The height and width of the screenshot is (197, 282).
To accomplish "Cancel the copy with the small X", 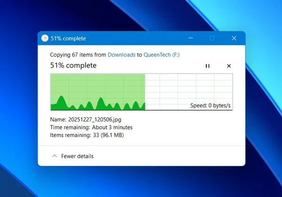I will 229,66.
